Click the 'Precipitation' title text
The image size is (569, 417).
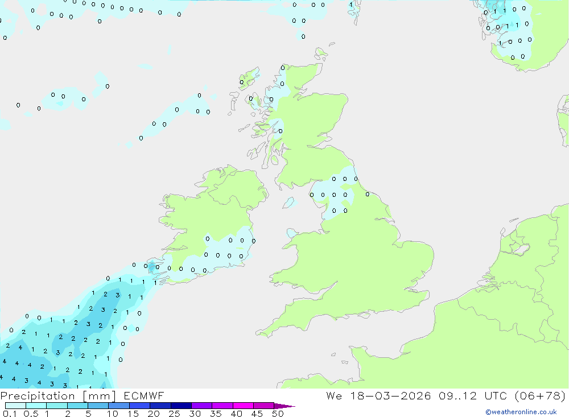[x=38, y=396]
